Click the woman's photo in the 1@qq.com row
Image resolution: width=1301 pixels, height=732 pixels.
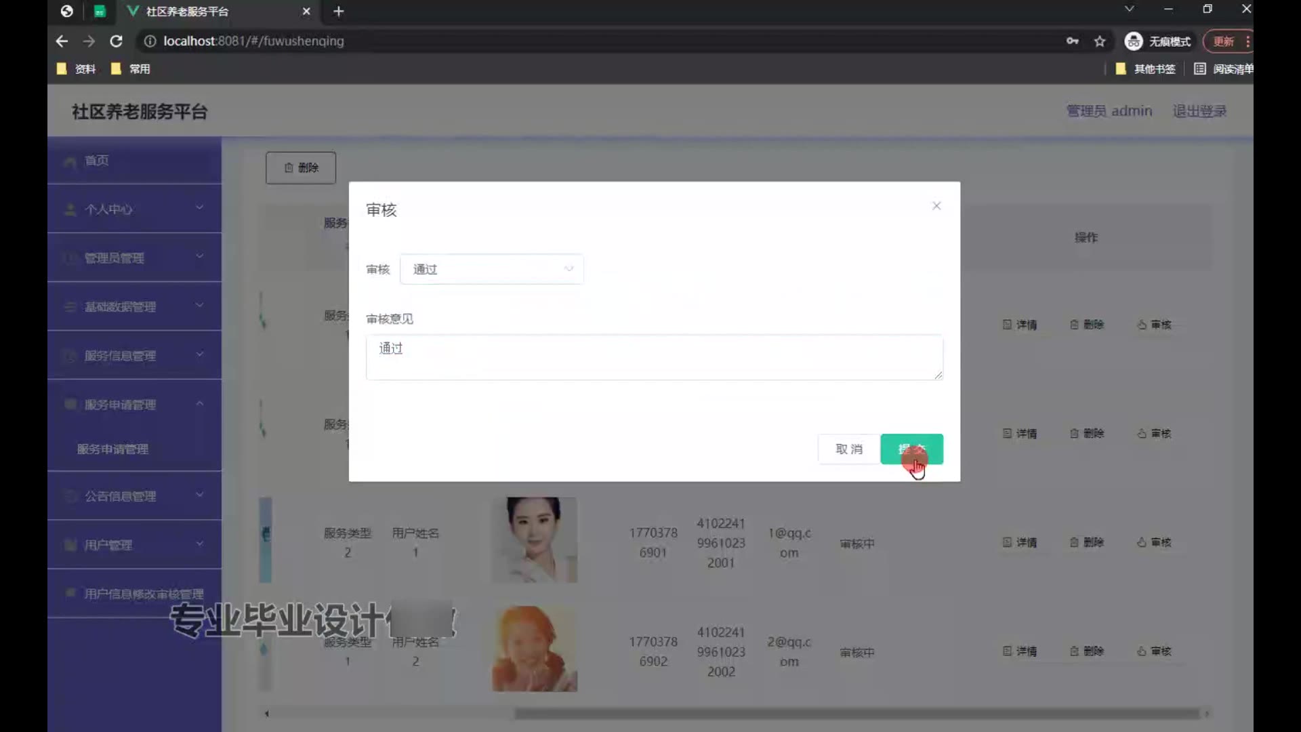tap(535, 540)
